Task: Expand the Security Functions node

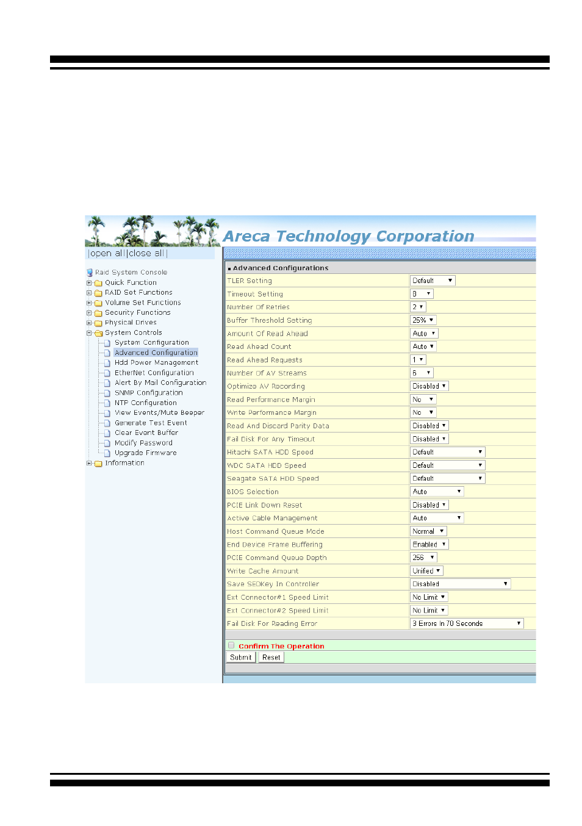Action: point(89,313)
